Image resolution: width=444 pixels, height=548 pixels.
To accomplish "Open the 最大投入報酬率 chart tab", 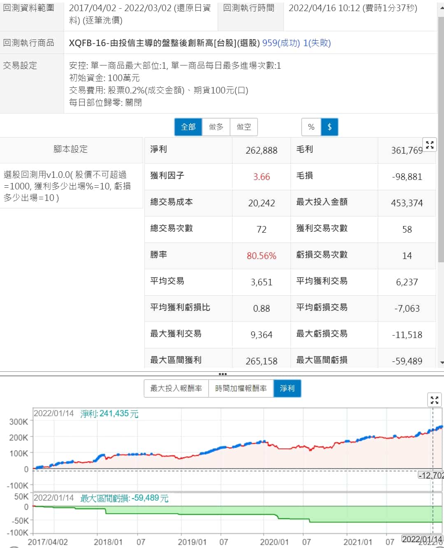I will click(x=176, y=388).
